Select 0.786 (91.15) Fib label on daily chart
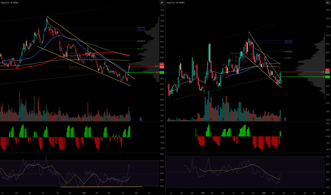This screenshot has height=195, width=331. pos(141,30)
